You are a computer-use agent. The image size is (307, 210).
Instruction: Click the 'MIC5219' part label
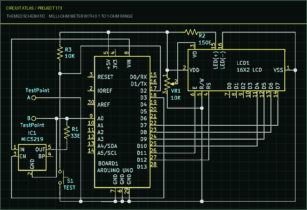click(32, 139)
